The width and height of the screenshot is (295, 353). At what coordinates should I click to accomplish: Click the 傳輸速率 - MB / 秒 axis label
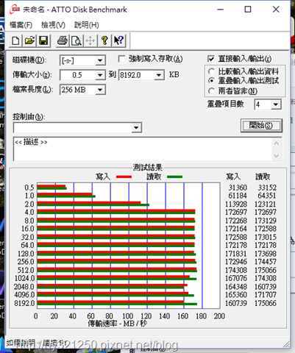click(118, 324)
